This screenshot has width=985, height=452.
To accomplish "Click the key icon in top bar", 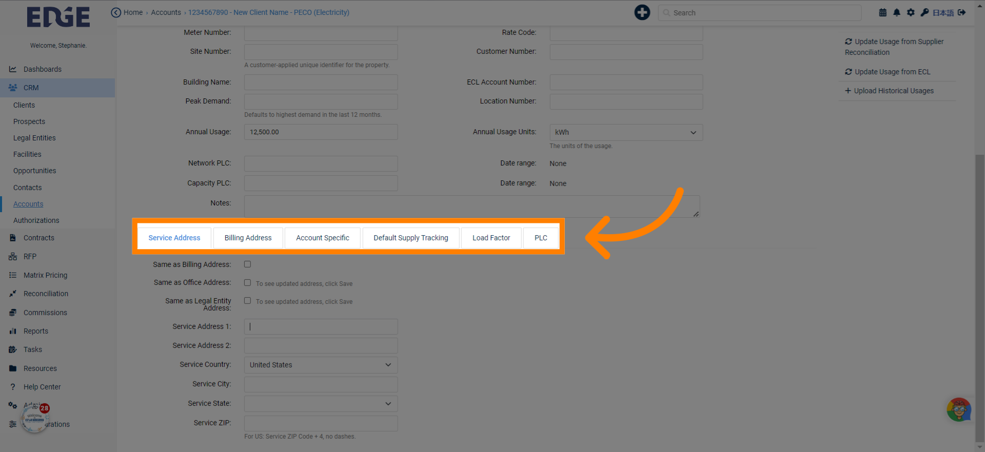I will coord(924,12).
